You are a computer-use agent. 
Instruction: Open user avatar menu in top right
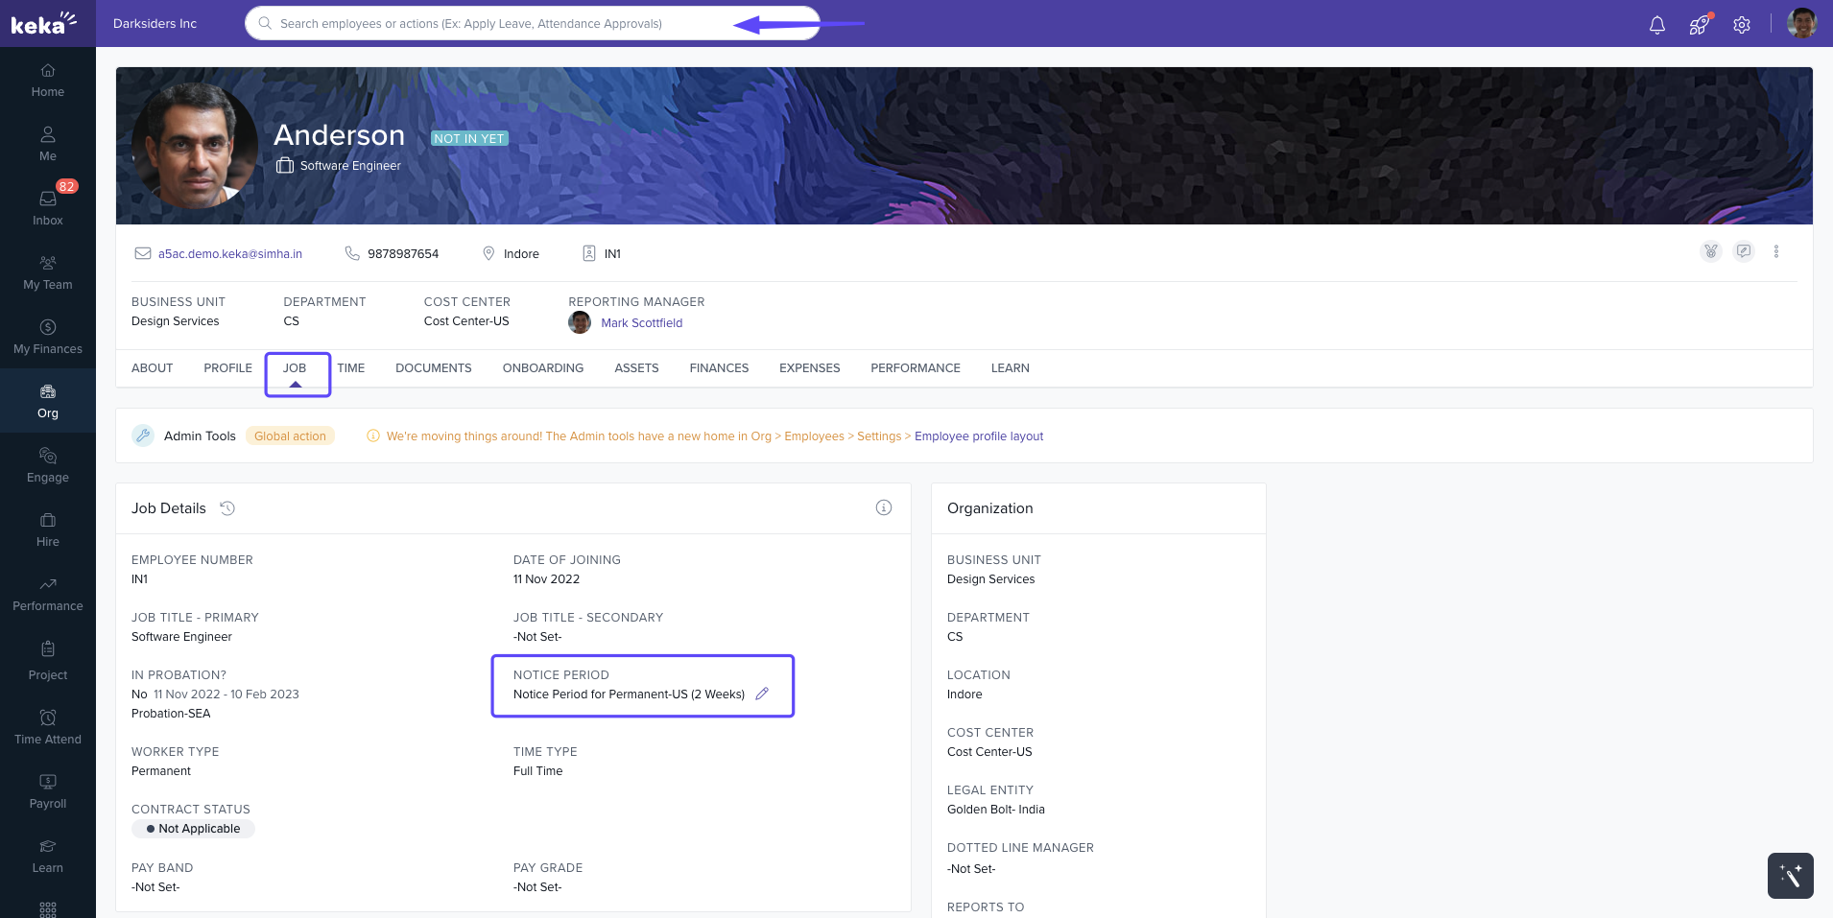pyautogui.click(x=1801, y=24)
